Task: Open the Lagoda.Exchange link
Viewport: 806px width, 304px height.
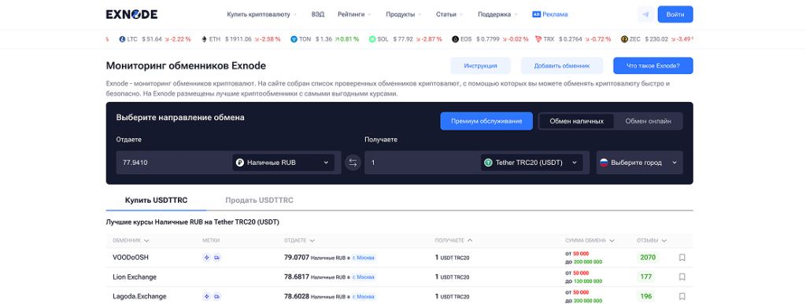Action: coord(139,296)
